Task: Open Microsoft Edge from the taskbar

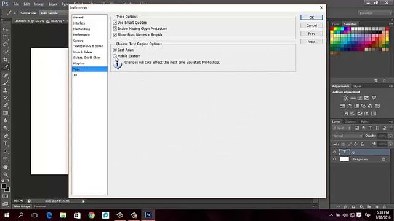Action: (49, 215)
